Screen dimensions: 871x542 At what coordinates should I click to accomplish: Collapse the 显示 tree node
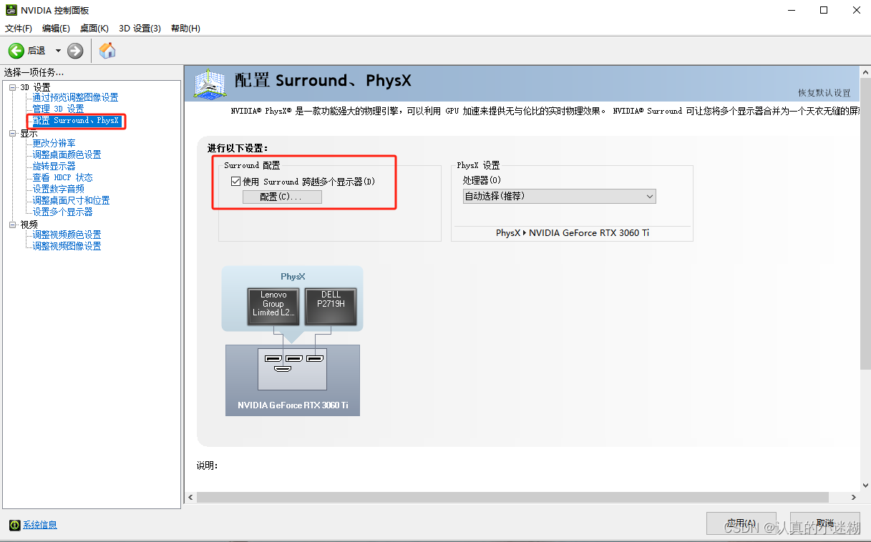point(12,133)
